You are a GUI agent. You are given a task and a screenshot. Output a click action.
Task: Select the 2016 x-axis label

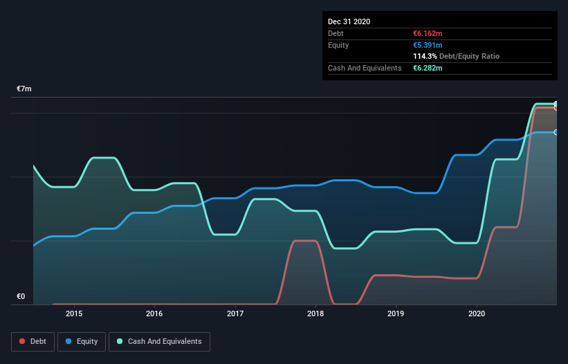click(154, 313)
